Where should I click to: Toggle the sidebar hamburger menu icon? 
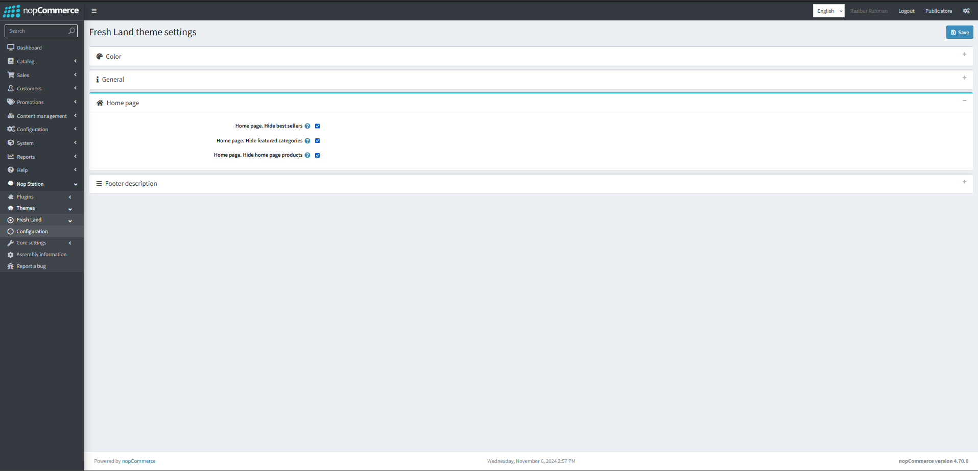(x=94, y=11)
